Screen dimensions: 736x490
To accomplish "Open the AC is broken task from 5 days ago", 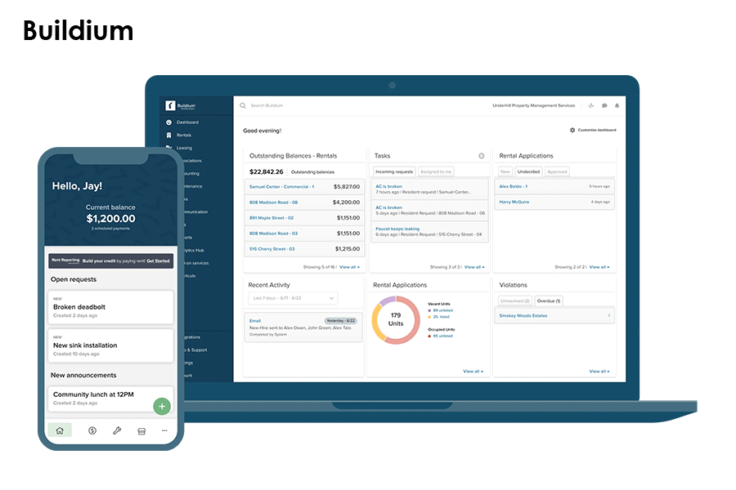I will point(429,210).
